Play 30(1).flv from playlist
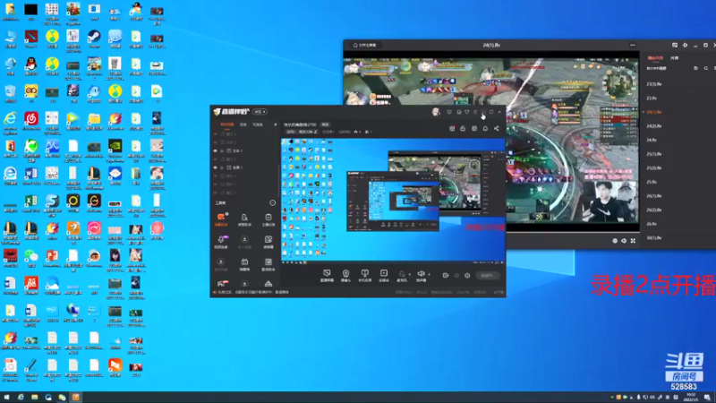Screen dimensions: 716x403 tap(654, 237)
